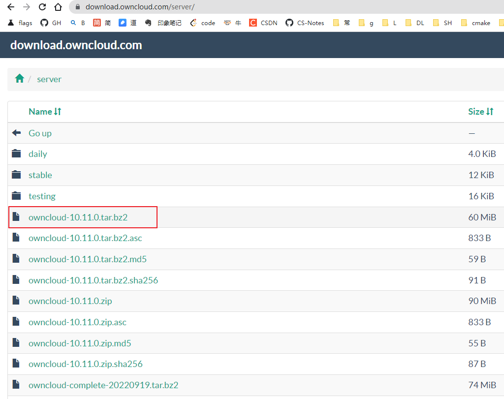The height and width of the screenshot is (399, 504).
Task: Open the stable directory link
Action: (40, 175)
